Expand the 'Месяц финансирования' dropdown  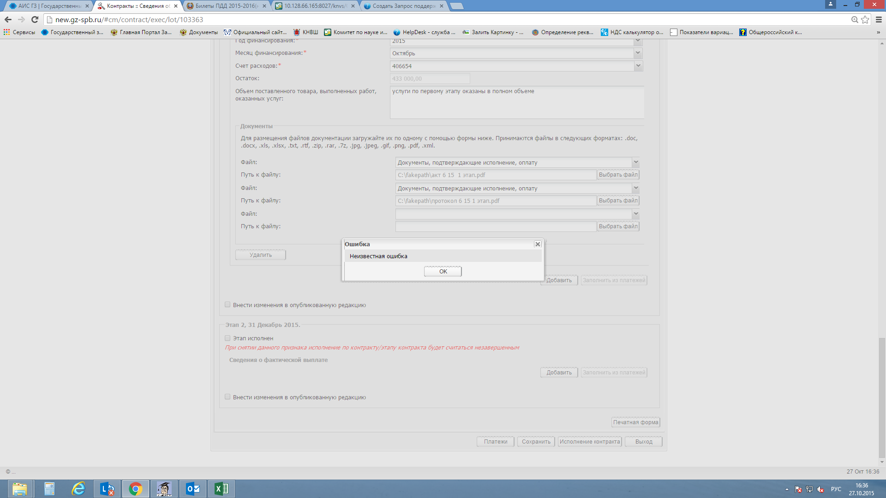tap(638, 53)
